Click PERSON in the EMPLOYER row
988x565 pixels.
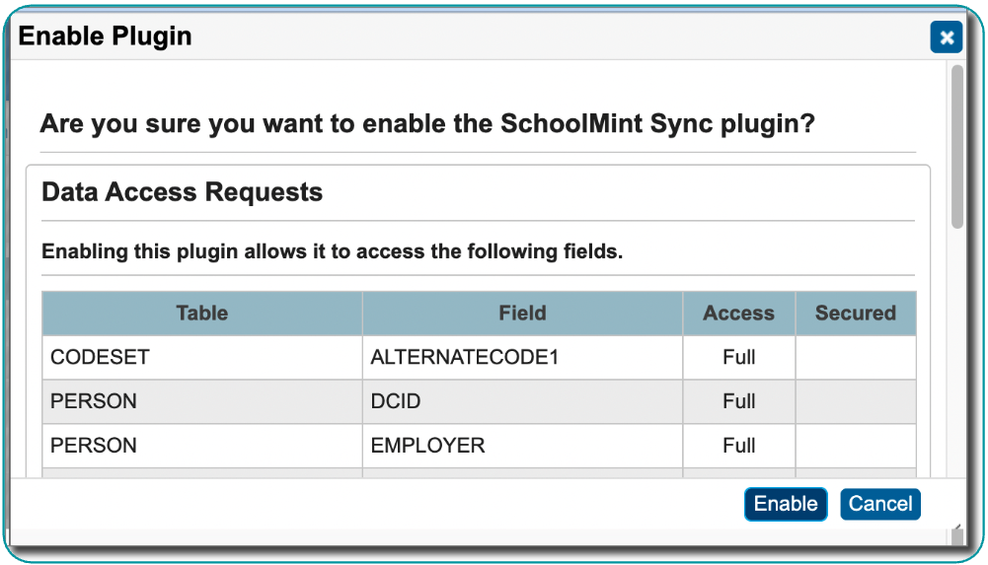click(x=94, y=446)
